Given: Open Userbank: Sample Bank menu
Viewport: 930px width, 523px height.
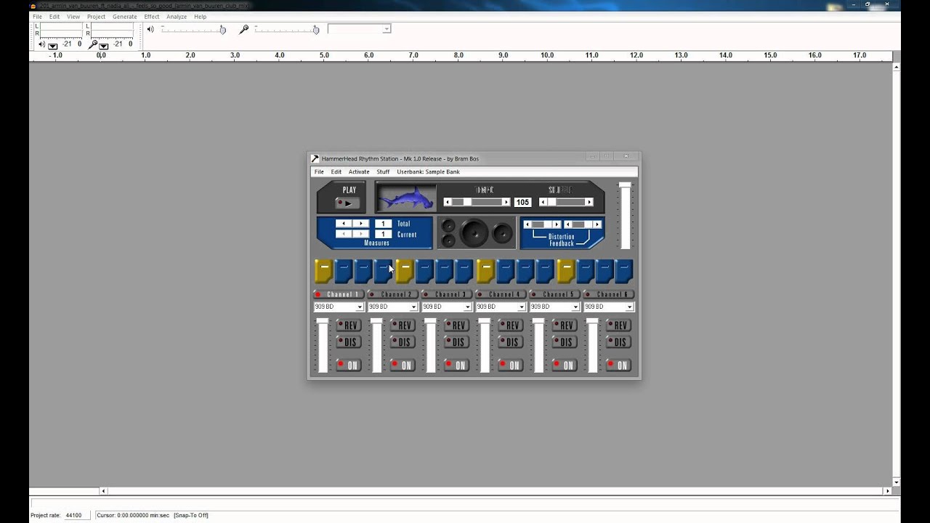Looking at the screenshot, I should [428, 172].
